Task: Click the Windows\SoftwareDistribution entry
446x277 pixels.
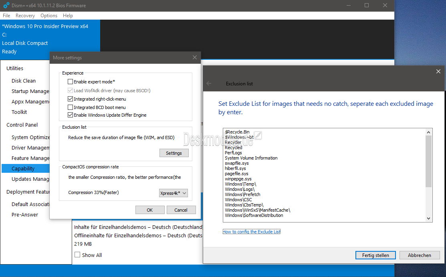Action: 254,215
